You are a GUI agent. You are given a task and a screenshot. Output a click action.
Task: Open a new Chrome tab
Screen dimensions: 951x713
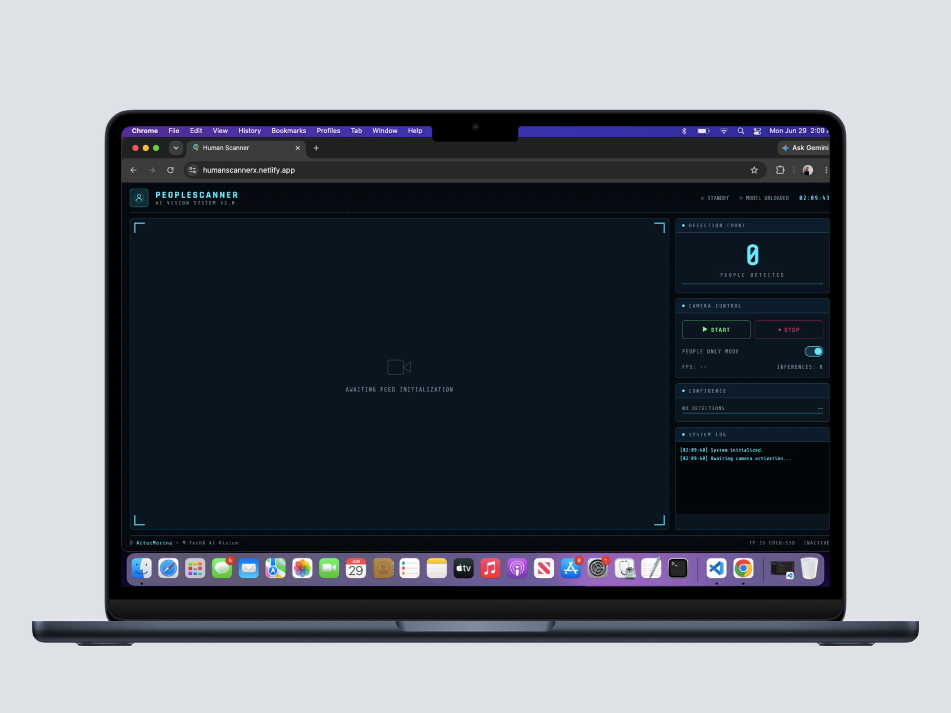point(316,148)
